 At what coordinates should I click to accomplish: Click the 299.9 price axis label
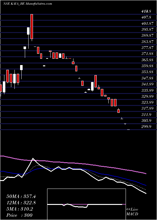[146, 127]
